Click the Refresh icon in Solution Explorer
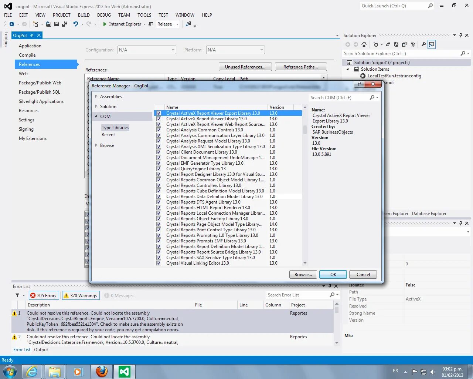473x379 pixels. pyautogui.click(x=396, y=44)
